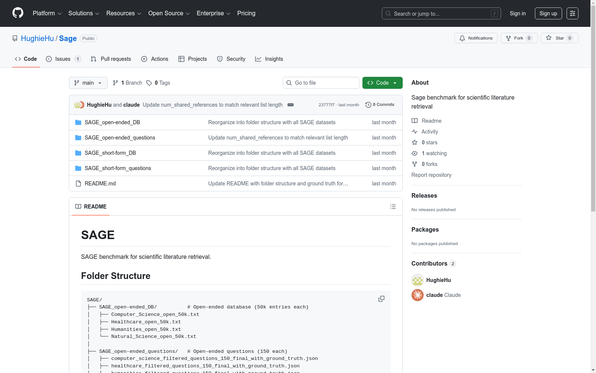Click the GitHub logo icon
Viewport: 596px width, 373px height.
pyautogui.click(x=18, y=13)
